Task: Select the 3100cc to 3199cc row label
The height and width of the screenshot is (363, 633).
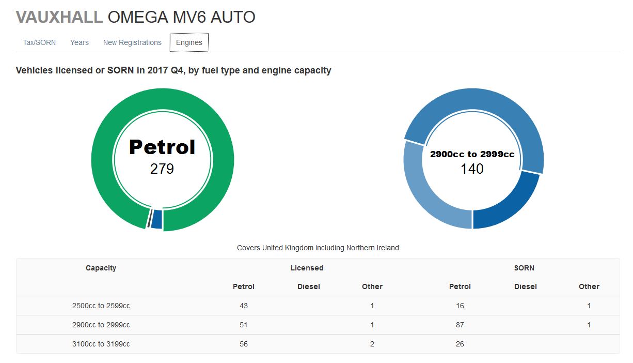Action: click(101, 344)
